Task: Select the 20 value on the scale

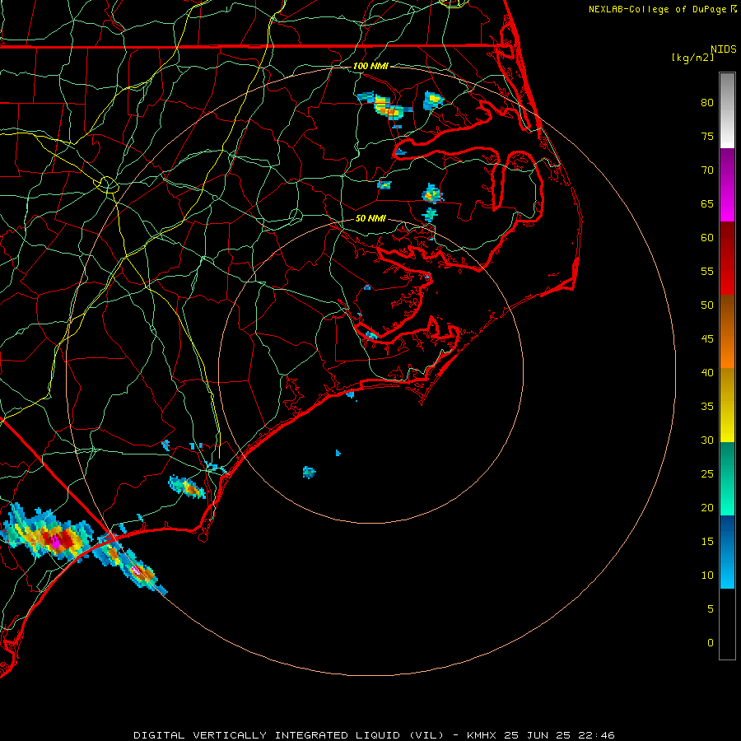Action: pyautogui.click(x=707, y=507)
